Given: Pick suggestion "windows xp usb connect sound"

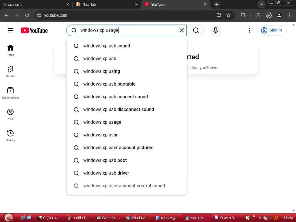Looking at the screenshot, I should pyautogui.click(x=127, y=97).
